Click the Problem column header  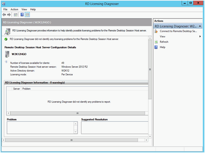[26, 89]
